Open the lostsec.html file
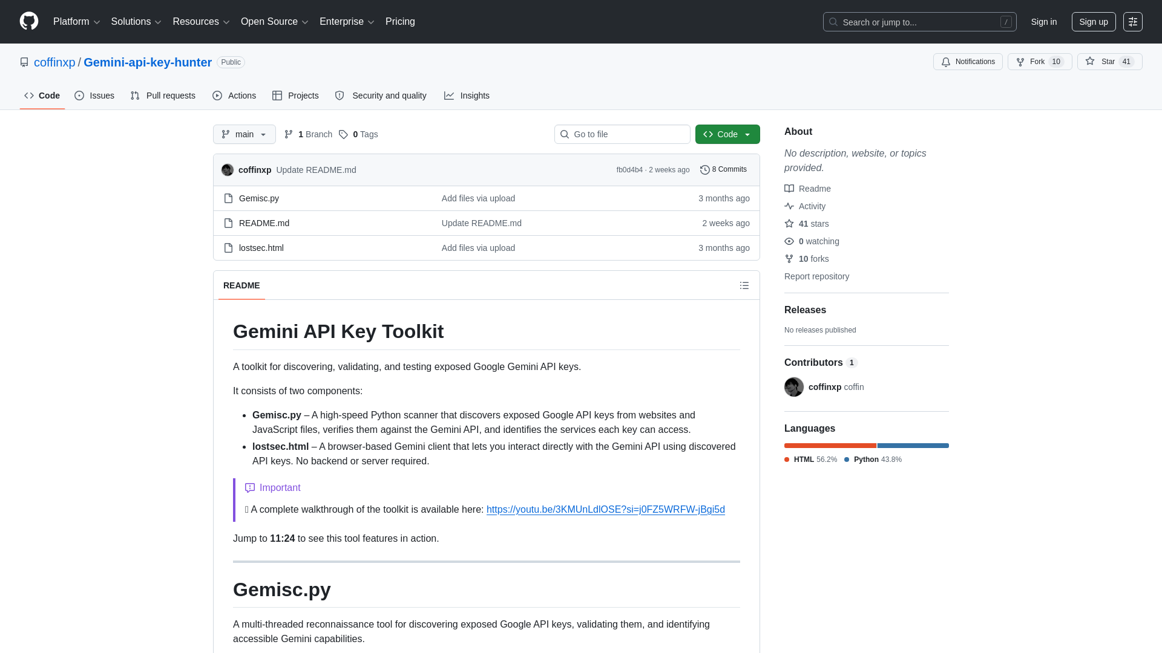The height and width of the screenshot is (653, 1162). pos(261,248)
